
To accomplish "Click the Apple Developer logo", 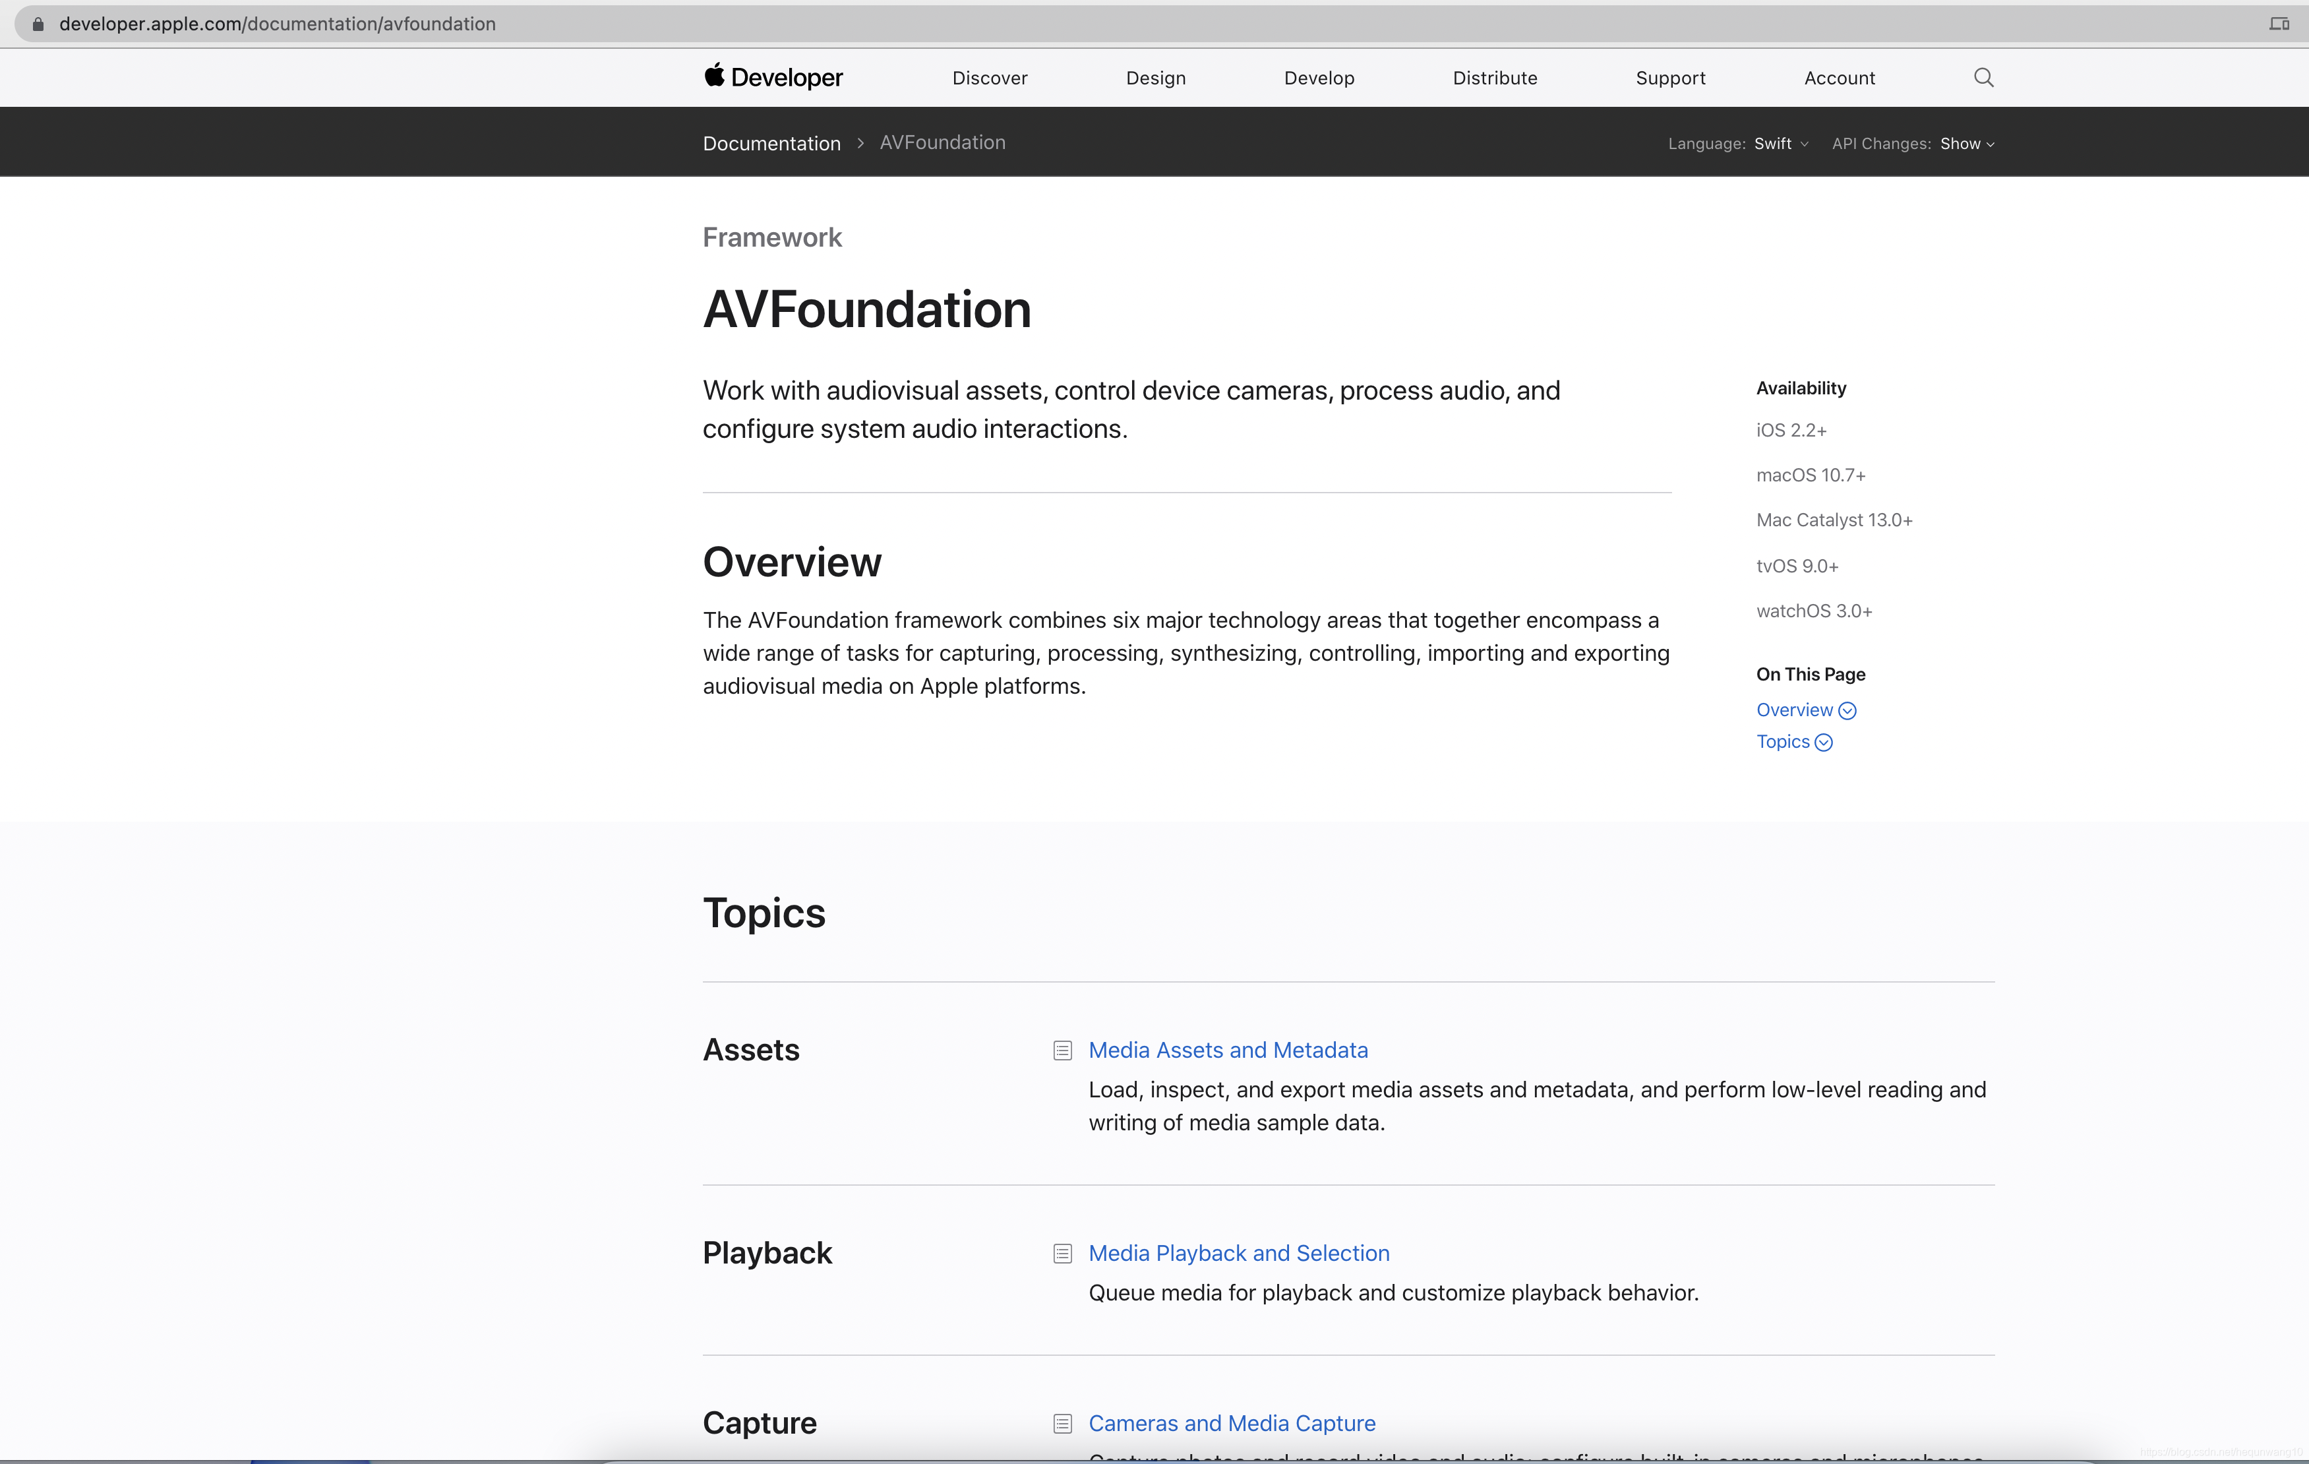I will click(x=773, y=78).
